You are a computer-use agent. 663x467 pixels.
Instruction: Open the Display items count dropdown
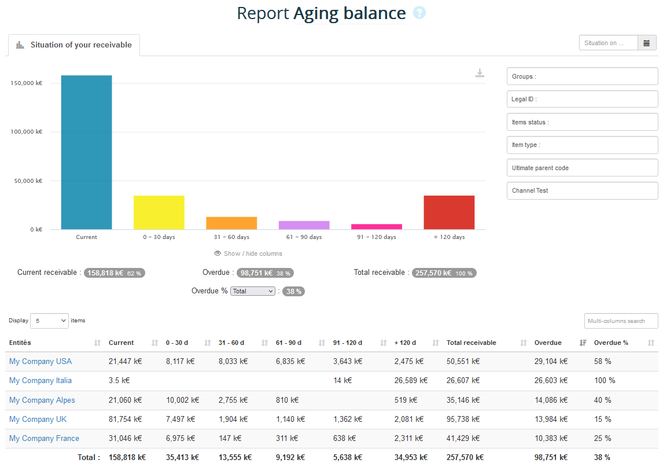[x=49, y=321]
